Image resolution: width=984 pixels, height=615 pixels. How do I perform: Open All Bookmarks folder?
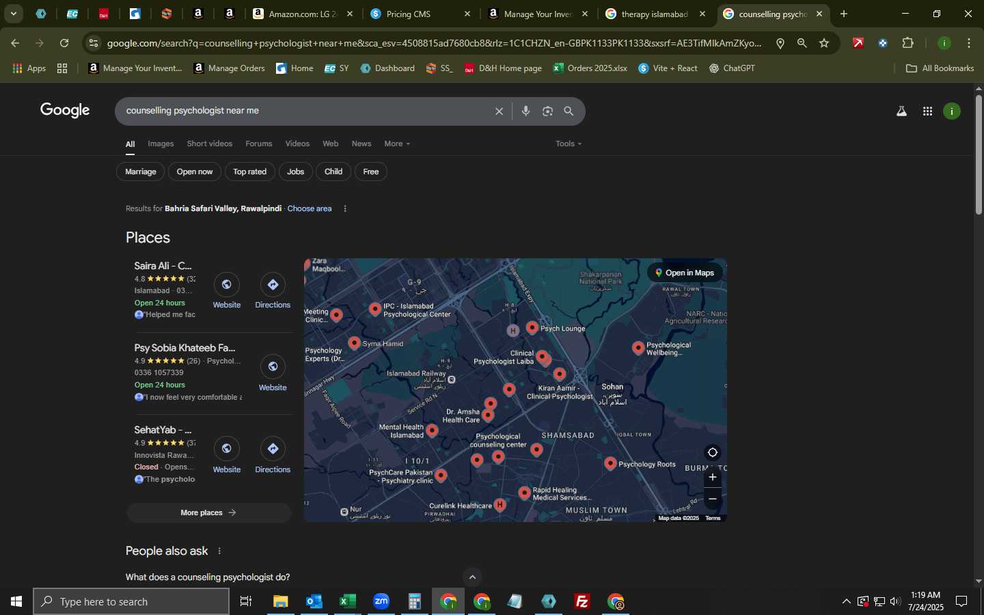tap(940, 68)
